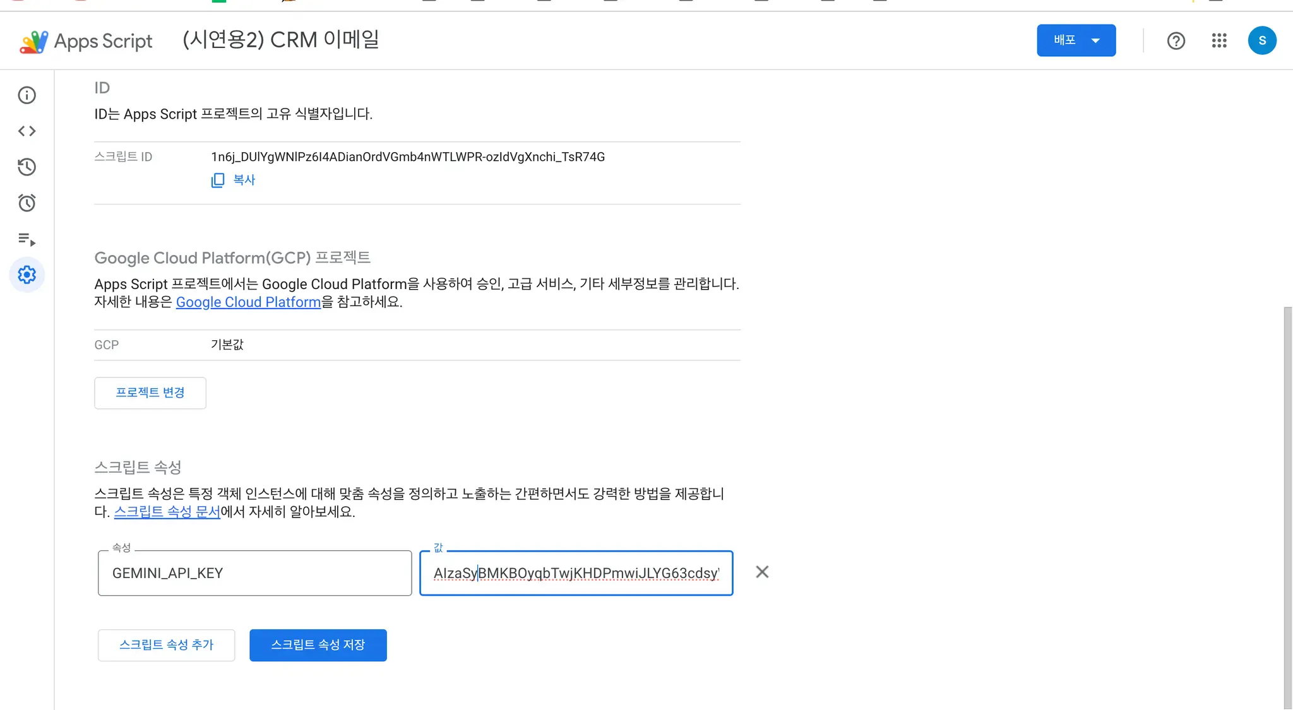Open the Triggers panel
Image resolution: width=1293 pixels, height=710 pixels.
(27, 203)
